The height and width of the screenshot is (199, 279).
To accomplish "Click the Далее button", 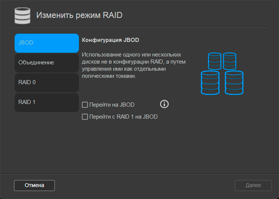I will 253,185.
